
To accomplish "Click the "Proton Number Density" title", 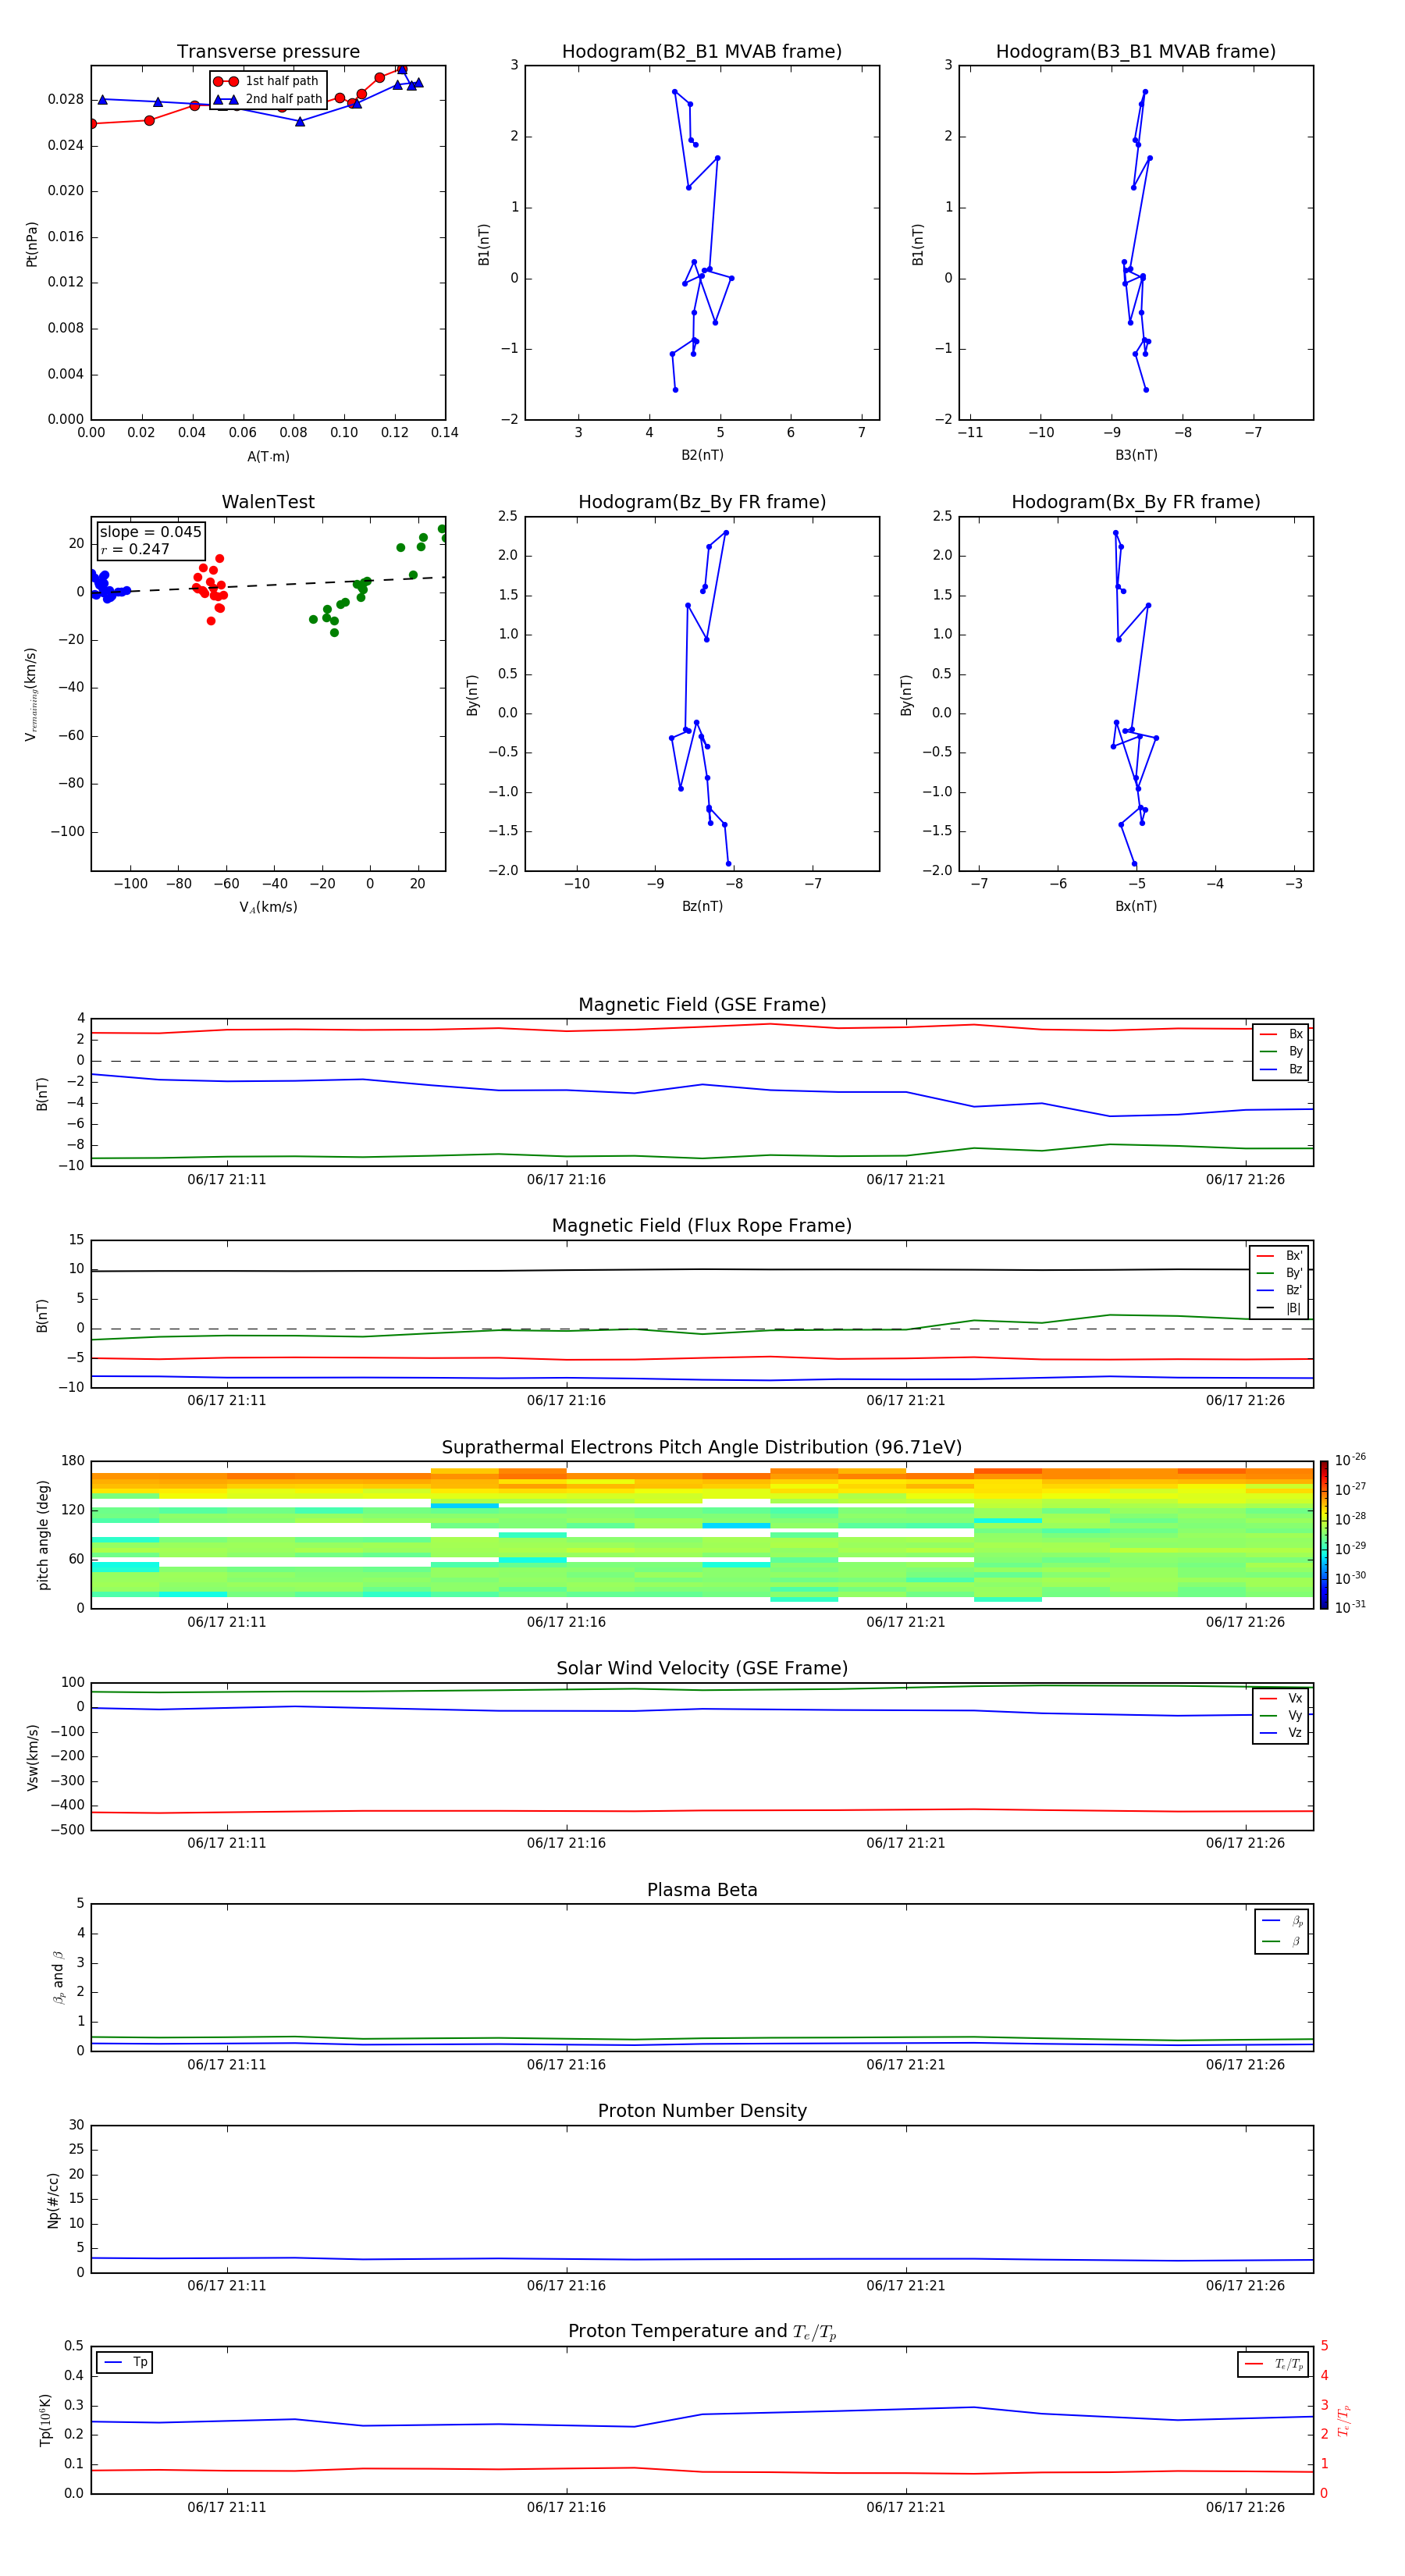I will pyautogui.click(x=701, y=2111).
